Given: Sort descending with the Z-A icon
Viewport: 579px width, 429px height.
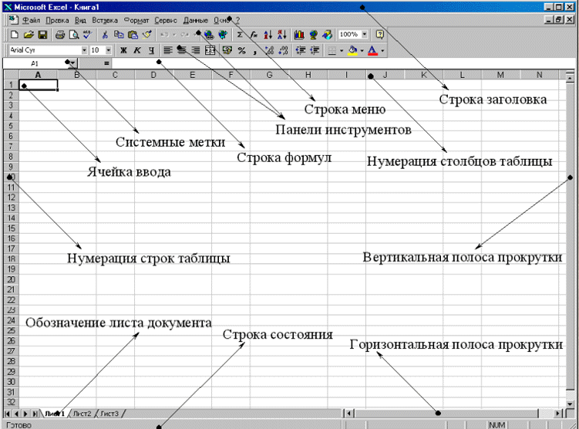Looking at the screenshot, I should (281, 35).
